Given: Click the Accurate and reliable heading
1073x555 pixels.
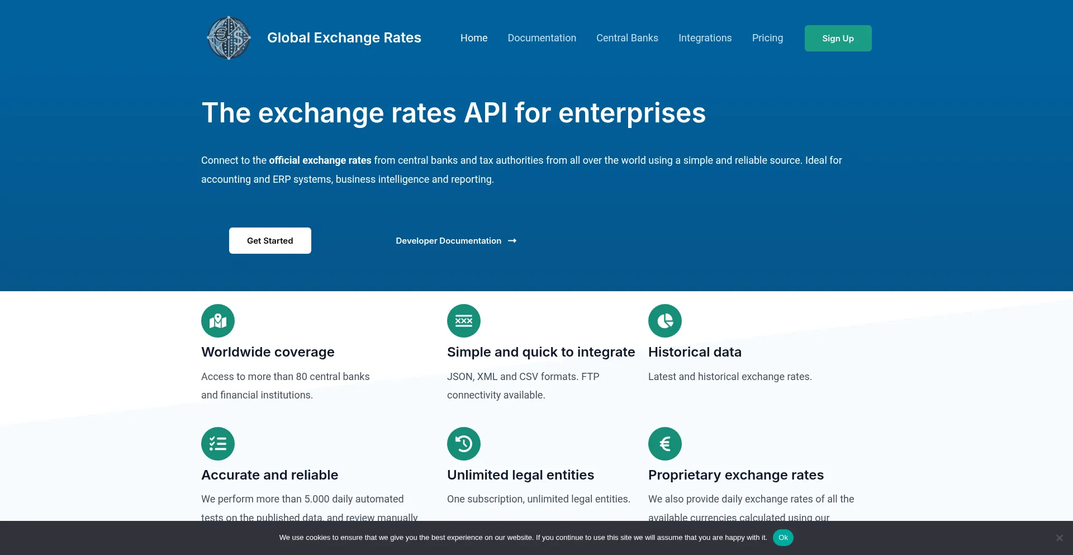Looking at the screenshot, I should [x=269, y=475].
